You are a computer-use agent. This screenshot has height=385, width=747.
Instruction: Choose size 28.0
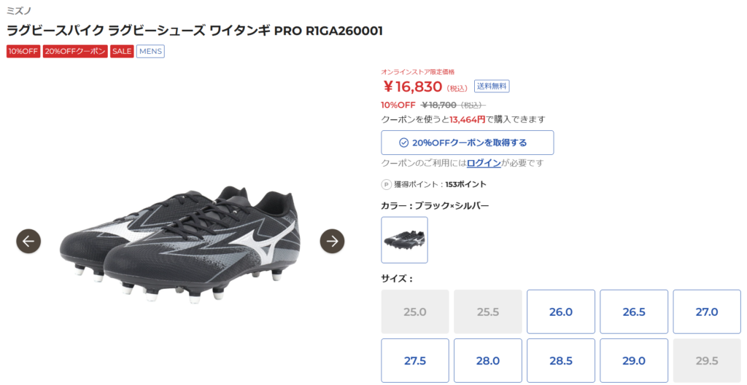(x=488, y=361)
